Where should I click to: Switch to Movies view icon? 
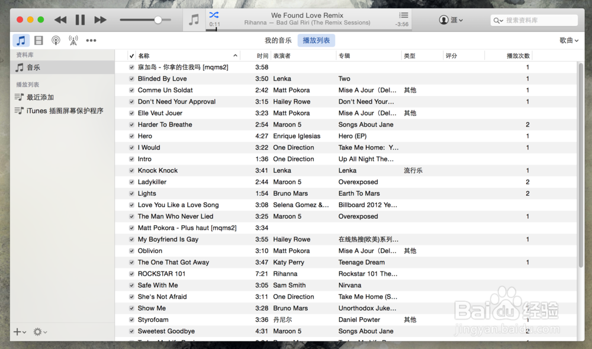tap(38, 40)
